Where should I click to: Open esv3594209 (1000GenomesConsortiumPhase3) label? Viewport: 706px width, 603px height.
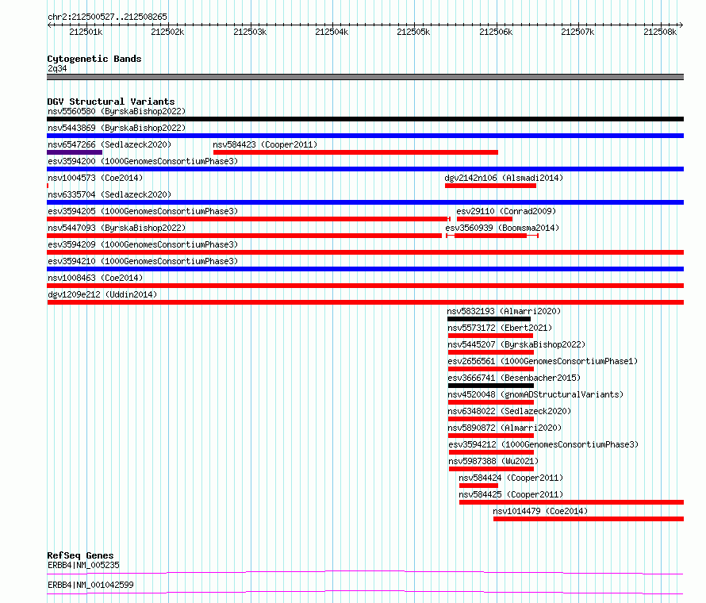coord(143,244)
